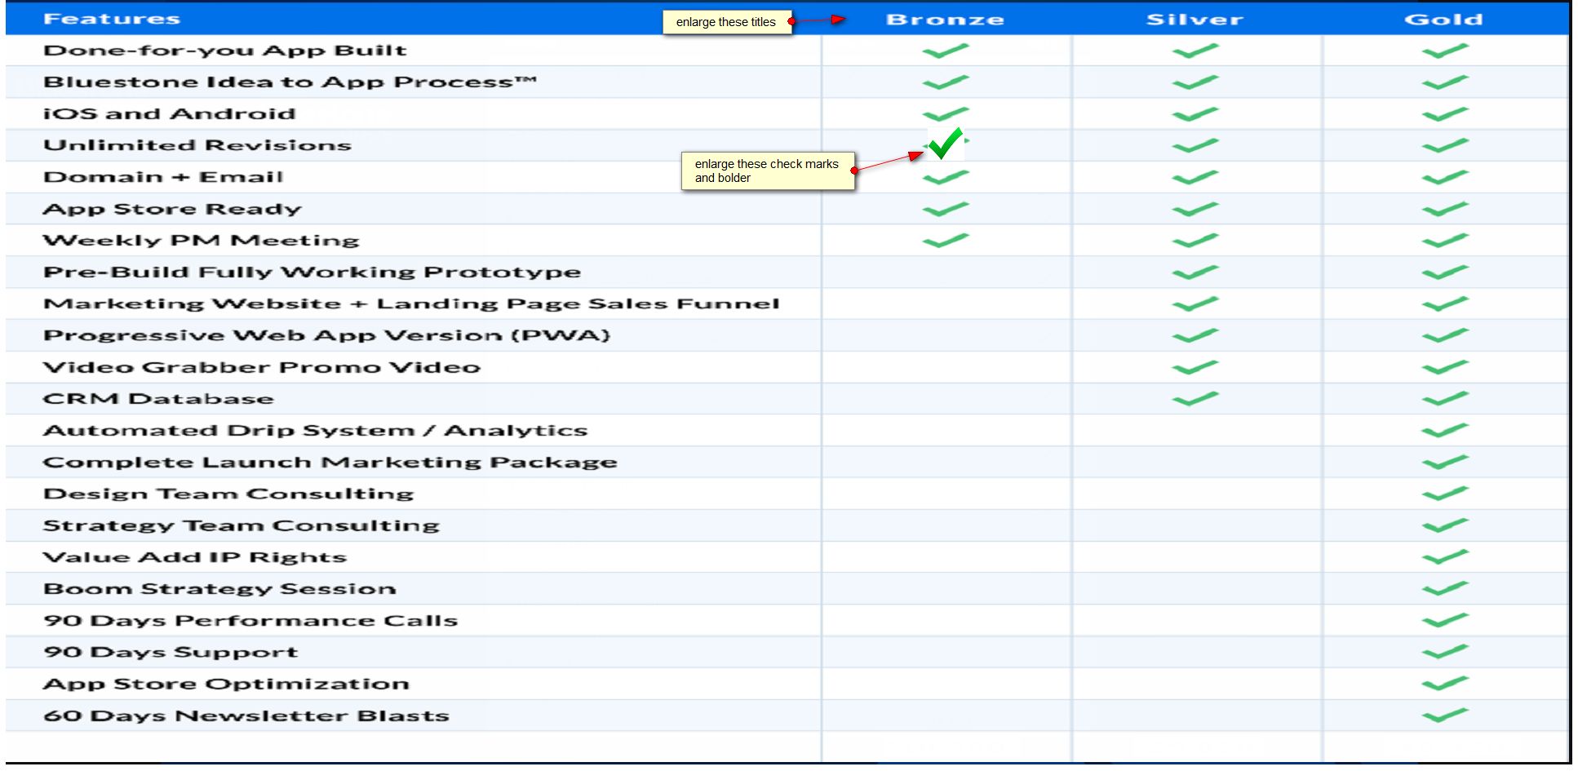1578x771 pixels.
Task: Select the 'CRM Database' feature text
Action: (x=158, y=399)
